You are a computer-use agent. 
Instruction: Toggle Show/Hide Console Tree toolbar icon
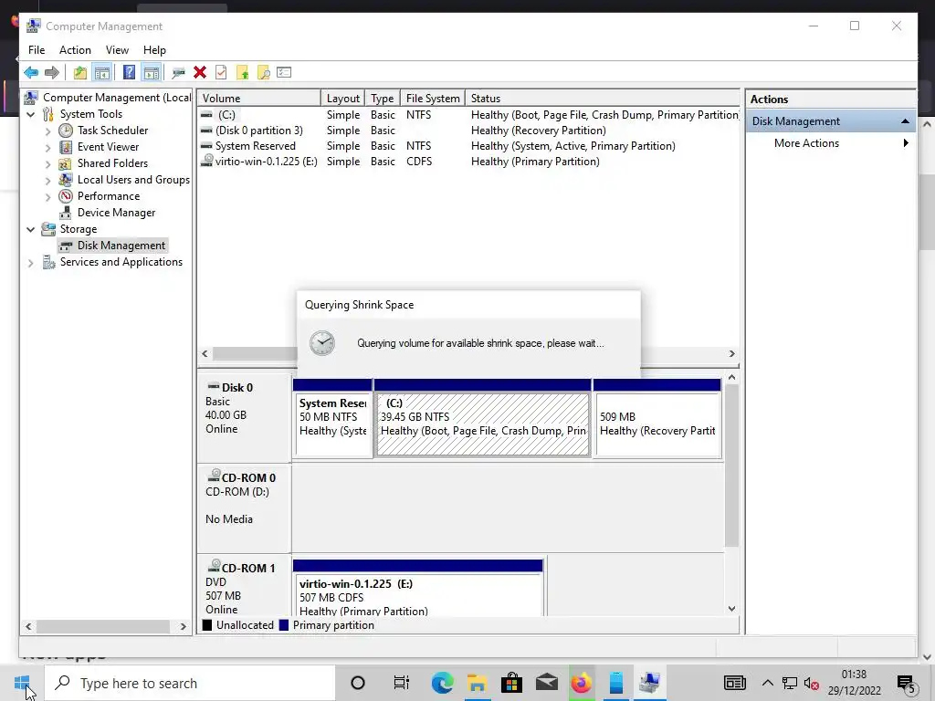102,73
